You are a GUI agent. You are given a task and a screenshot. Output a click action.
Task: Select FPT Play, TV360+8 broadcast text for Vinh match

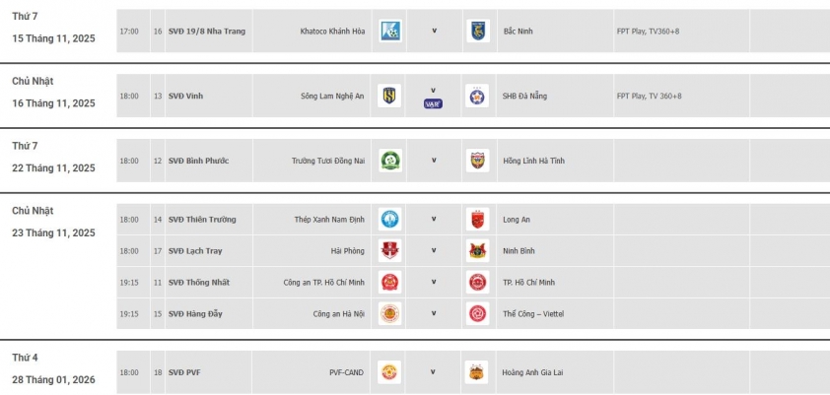tap(649, 96)
